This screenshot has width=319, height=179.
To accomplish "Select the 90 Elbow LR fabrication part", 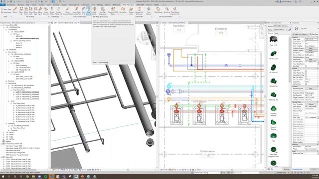I will pos(274,55).
